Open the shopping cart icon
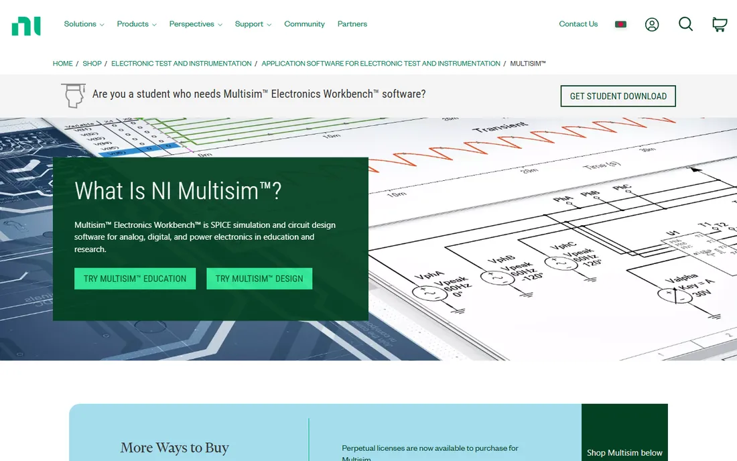 coord(720,24)
